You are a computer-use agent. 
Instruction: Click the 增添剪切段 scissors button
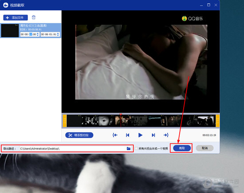[x=79, y=135]
